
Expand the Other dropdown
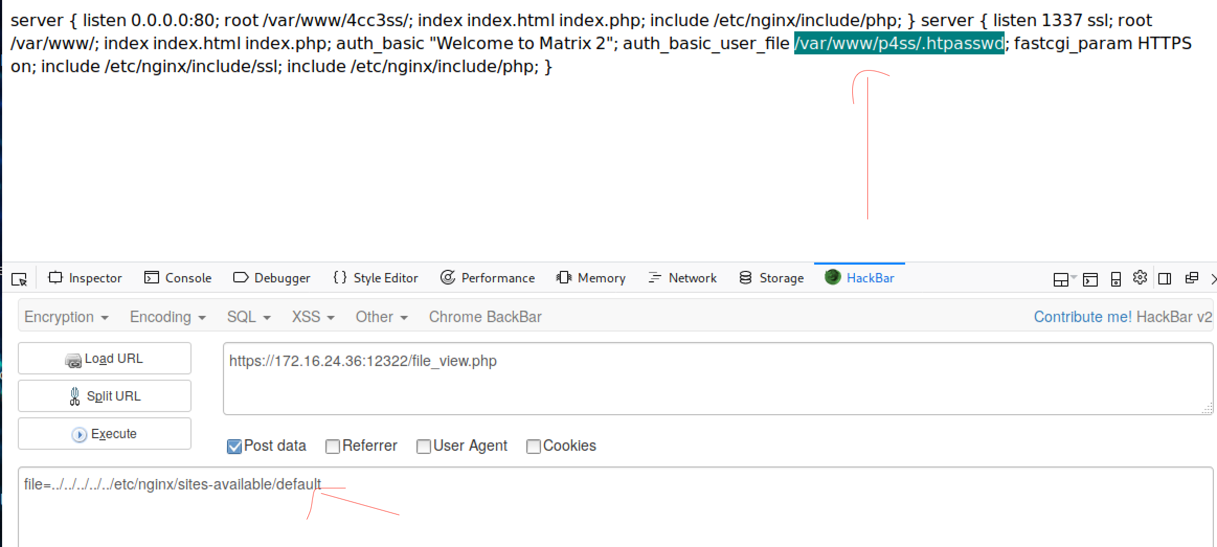pyautogui.click(x=381, y=317)
